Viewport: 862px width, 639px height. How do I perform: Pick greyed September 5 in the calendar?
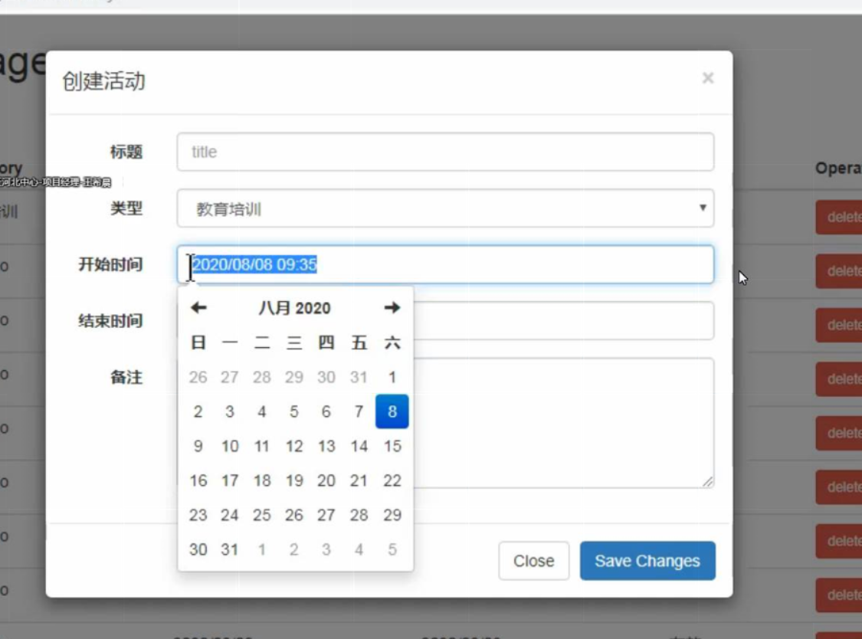[392, 549]
